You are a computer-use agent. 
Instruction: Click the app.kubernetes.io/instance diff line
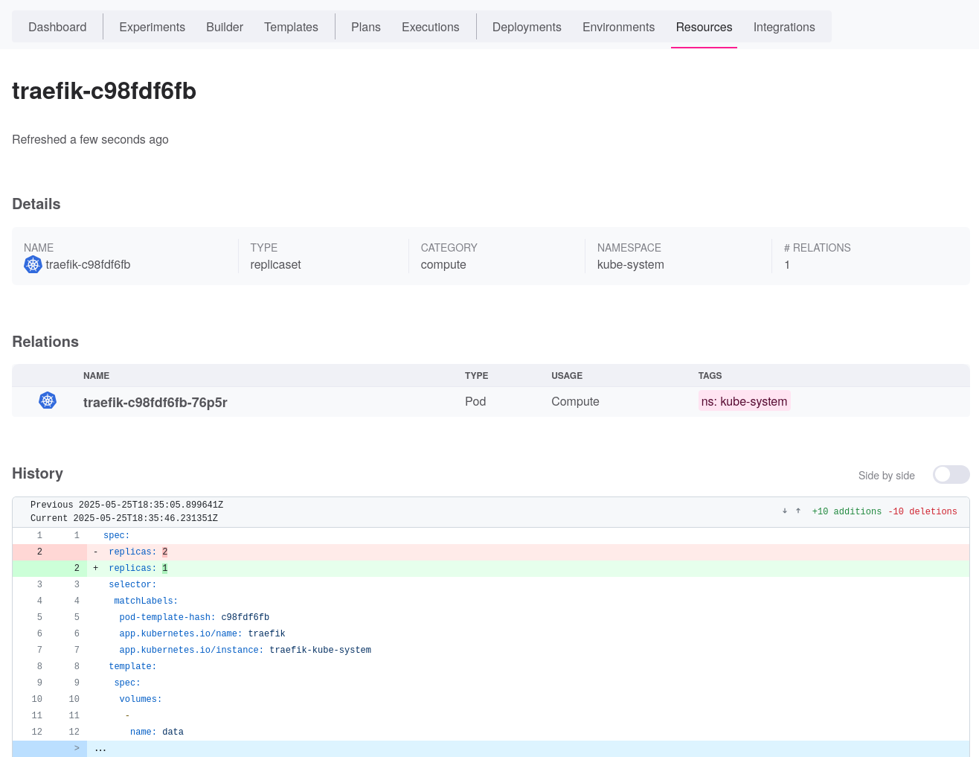(x=491, y=650)
